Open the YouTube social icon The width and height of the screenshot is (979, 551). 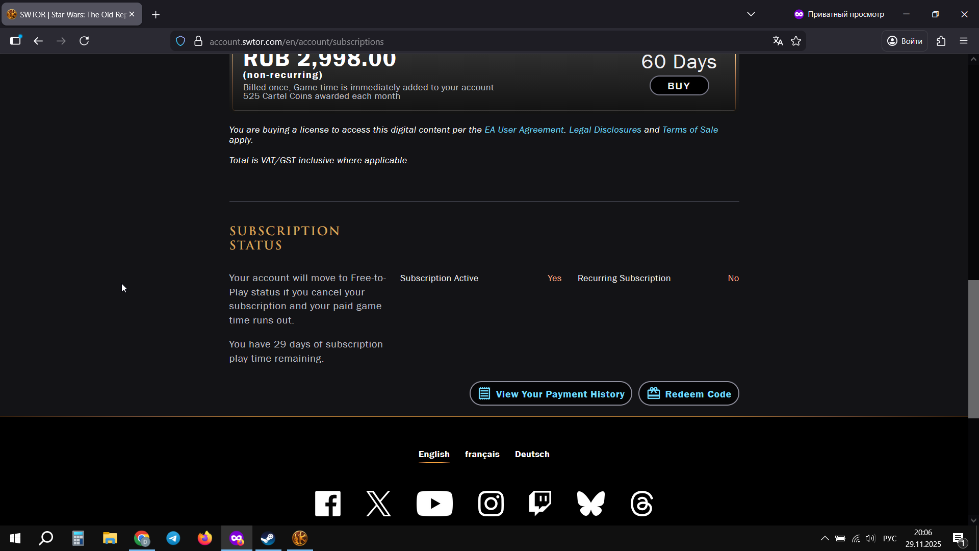coord(434,504)
